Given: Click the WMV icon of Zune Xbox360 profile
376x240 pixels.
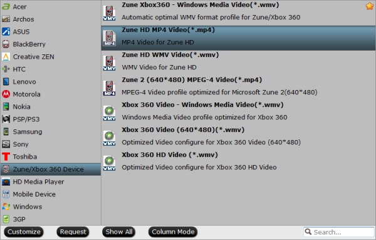Looking at the screenshot, I should point(109,13).
